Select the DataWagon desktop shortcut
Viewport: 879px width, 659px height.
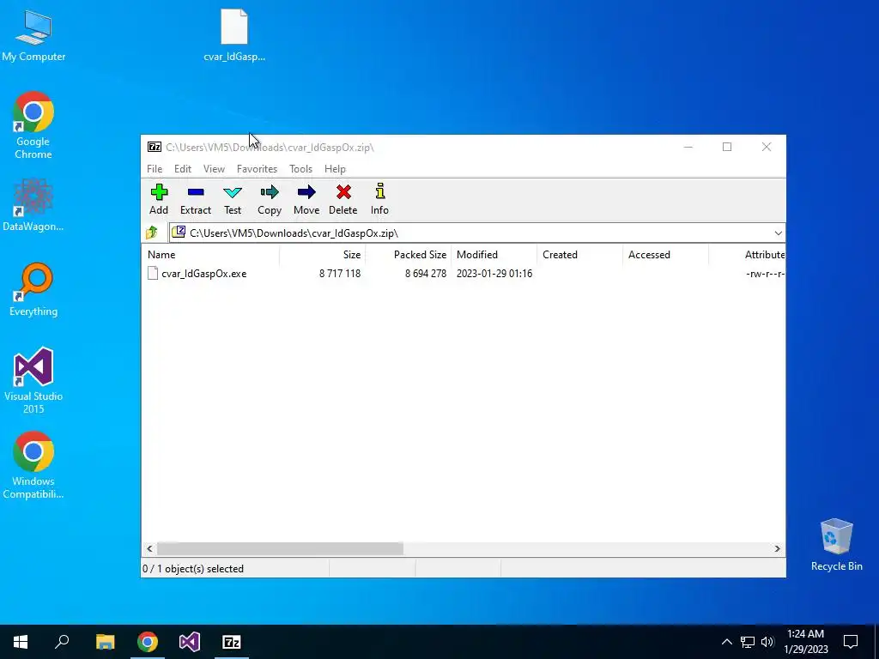(33, 205)
